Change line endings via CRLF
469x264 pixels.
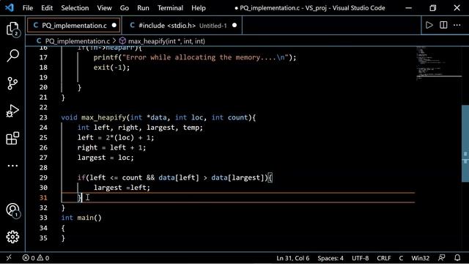pos(384,257)
